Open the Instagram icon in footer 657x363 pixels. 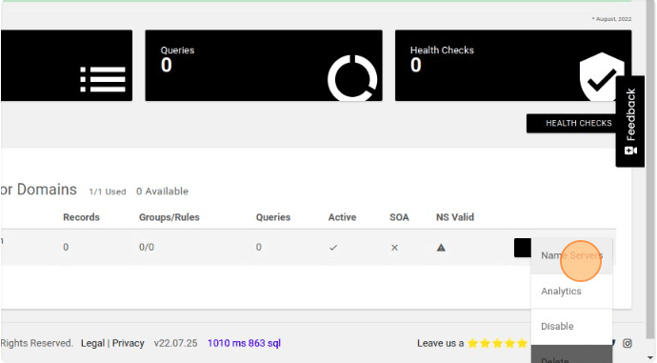[627, 343]
